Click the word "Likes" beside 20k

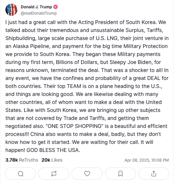[x=57, y=160]
